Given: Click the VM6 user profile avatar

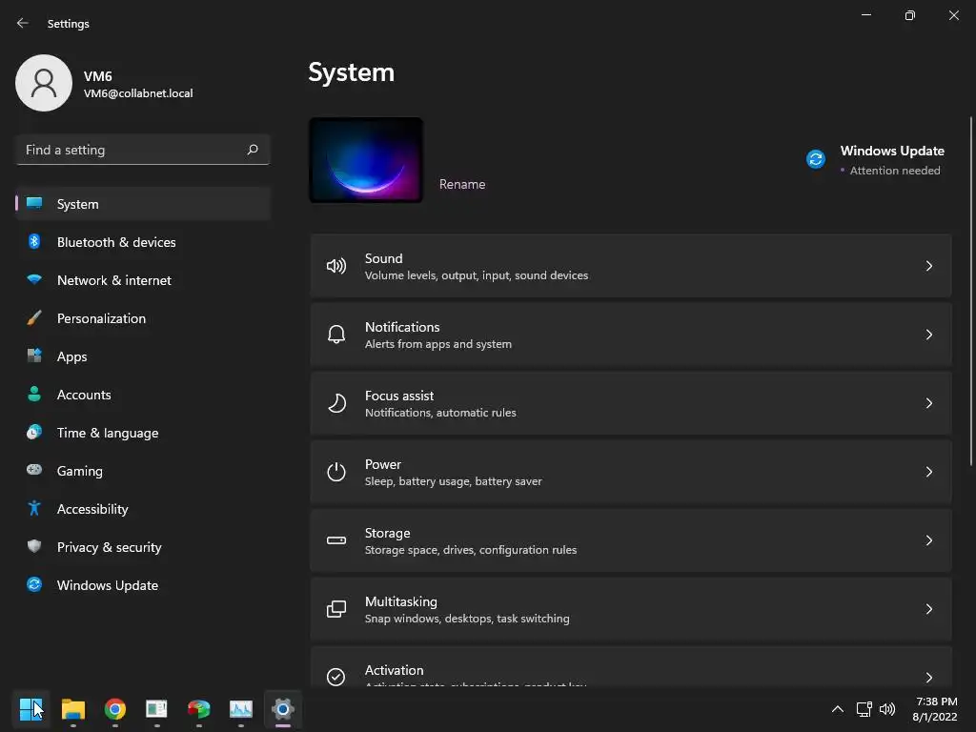Looking at the screenshot, I should click(x=44, y=83).
